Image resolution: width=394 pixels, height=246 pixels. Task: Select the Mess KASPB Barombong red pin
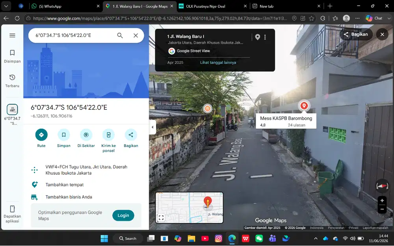point(304,105)
